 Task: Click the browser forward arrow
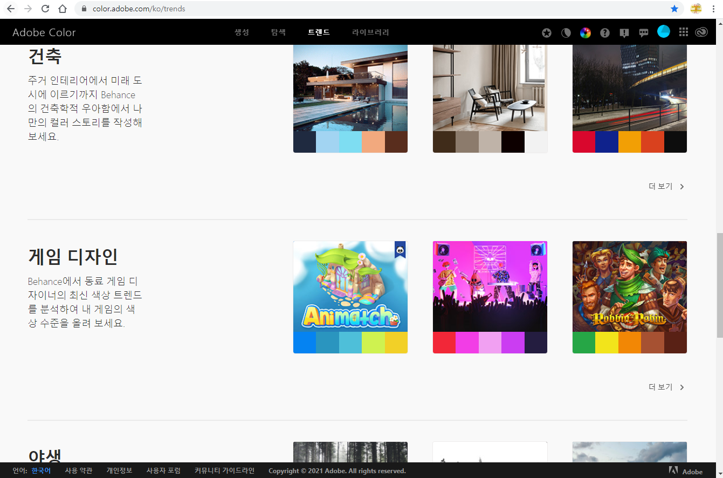[x=28, y=9]
